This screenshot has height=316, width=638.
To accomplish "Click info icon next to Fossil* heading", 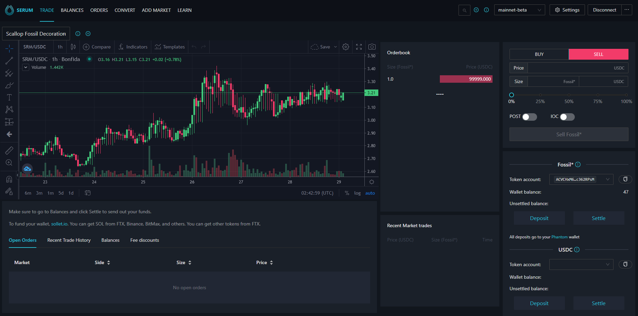I will [578, 164].
